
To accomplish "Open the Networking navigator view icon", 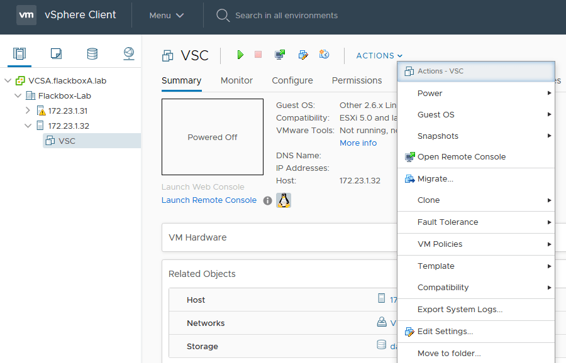I will (x=129, y=54).
